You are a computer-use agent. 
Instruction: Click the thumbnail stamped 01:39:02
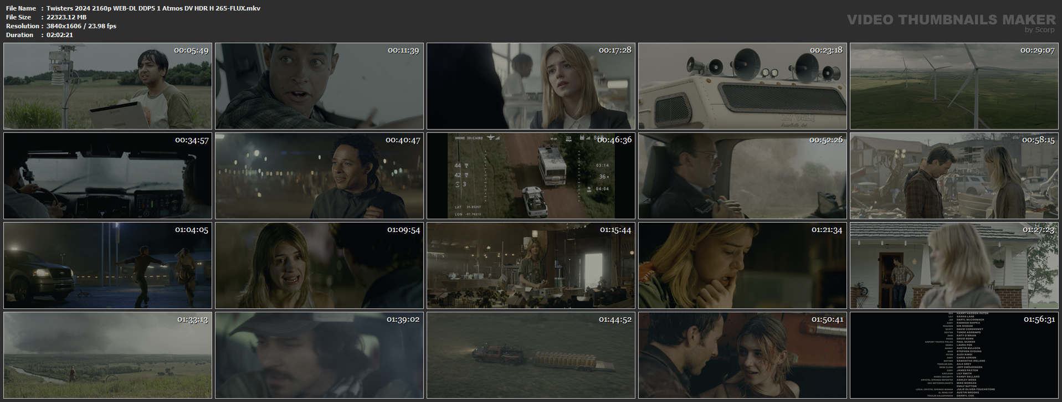pyautogui.click(x=319, y=355)
